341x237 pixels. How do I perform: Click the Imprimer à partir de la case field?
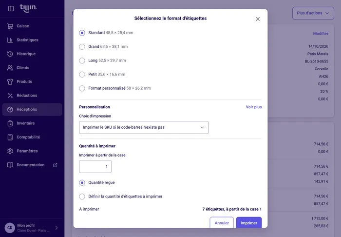pos(95,167)
